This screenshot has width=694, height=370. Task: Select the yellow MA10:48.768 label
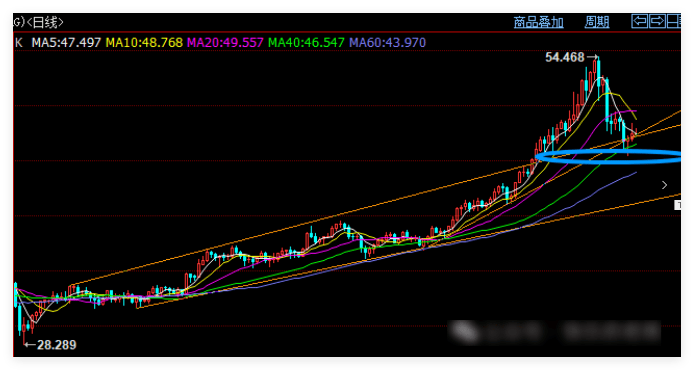pos(144,43)
